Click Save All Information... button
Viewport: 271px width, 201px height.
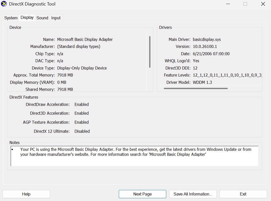coord(193,194)
